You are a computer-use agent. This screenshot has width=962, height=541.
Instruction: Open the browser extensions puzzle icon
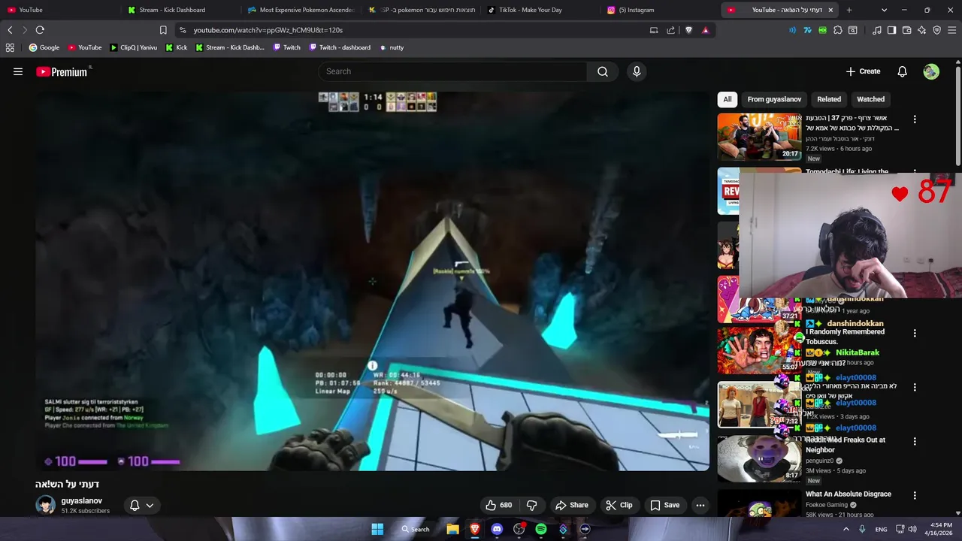[838, 30]
